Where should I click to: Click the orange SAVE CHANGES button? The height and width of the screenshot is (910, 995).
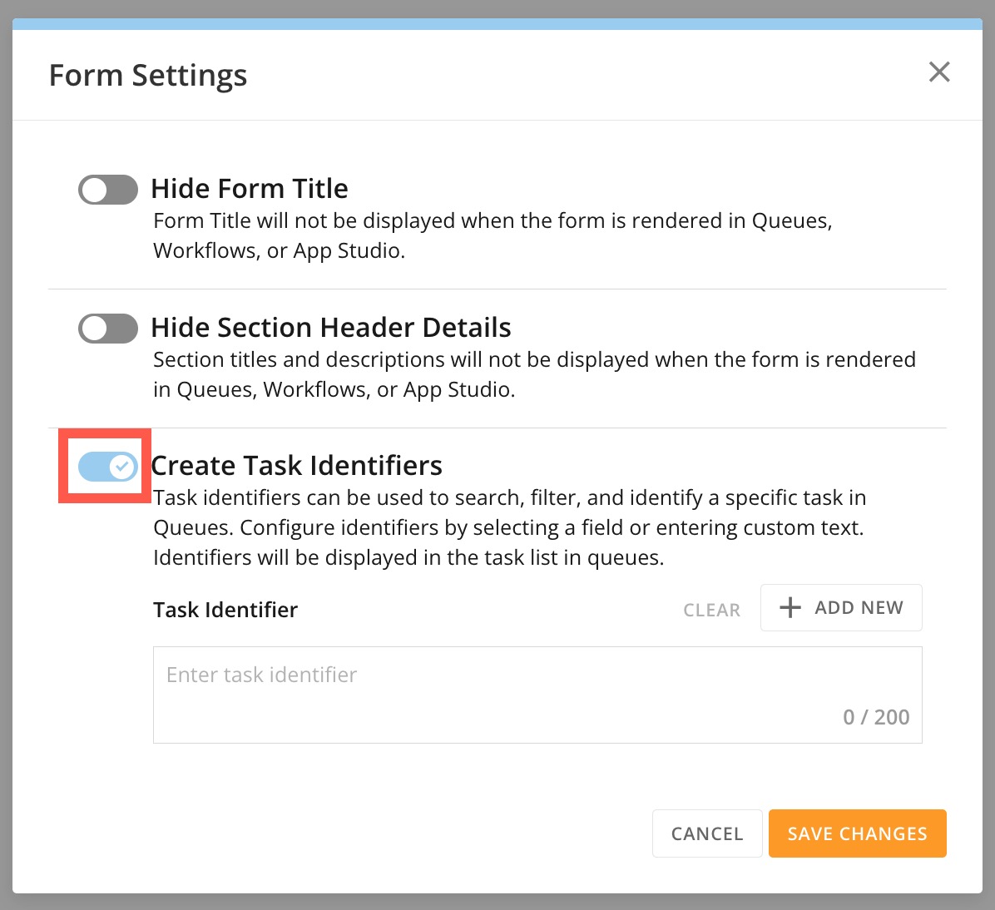857,833
